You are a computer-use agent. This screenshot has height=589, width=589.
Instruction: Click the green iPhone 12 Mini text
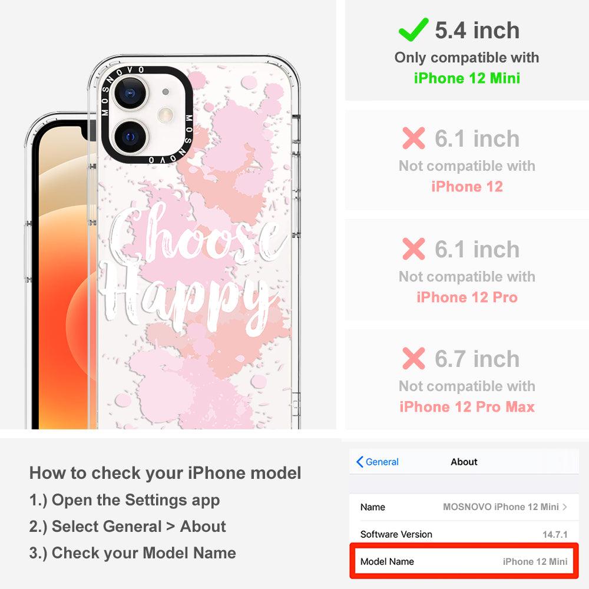[x=467, y=78]
